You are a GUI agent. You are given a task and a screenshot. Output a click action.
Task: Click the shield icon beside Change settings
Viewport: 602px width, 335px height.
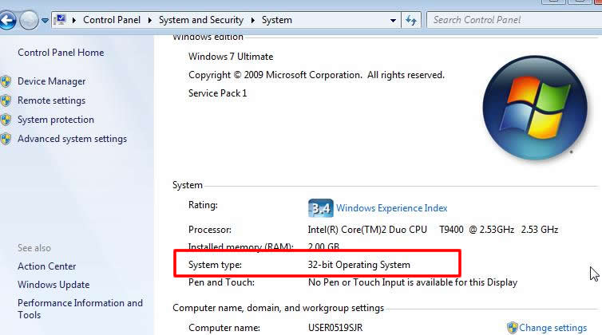512,328
